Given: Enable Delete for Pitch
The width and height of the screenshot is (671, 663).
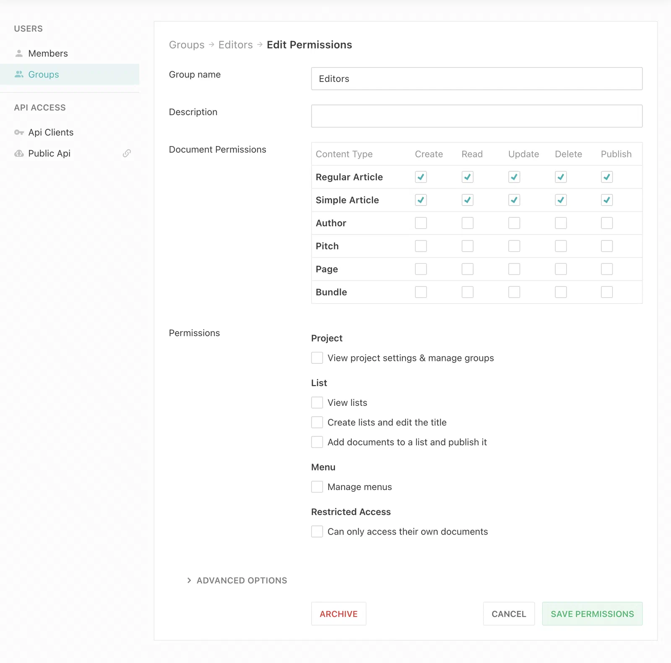Looking at the screenshot, I should point(561,246).
